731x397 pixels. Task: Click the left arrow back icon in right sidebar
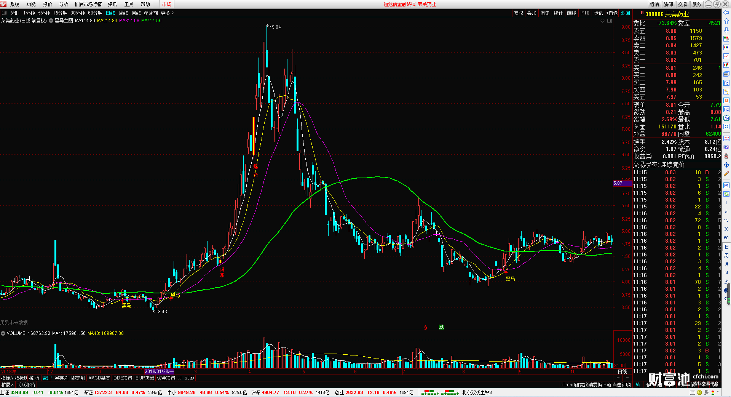[726, 13]
